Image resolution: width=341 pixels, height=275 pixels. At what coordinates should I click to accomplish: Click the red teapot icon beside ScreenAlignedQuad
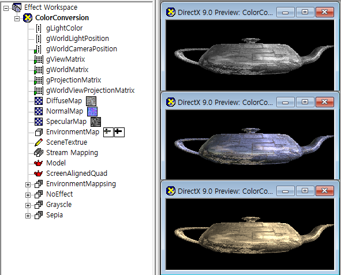click(x=39, y=174)
